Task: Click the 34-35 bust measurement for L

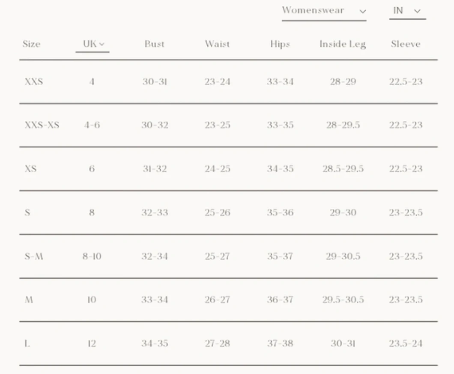Action: tap(155, 344)
